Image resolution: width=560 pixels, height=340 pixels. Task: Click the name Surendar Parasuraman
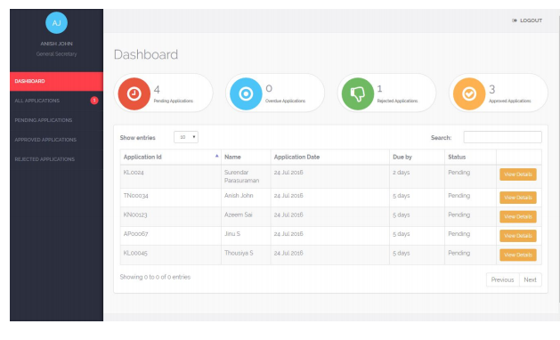point(241,176)
